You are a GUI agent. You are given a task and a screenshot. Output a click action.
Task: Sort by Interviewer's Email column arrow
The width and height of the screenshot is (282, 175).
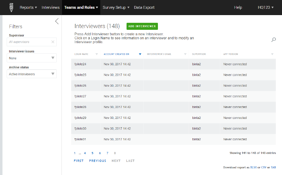[185, 54]
